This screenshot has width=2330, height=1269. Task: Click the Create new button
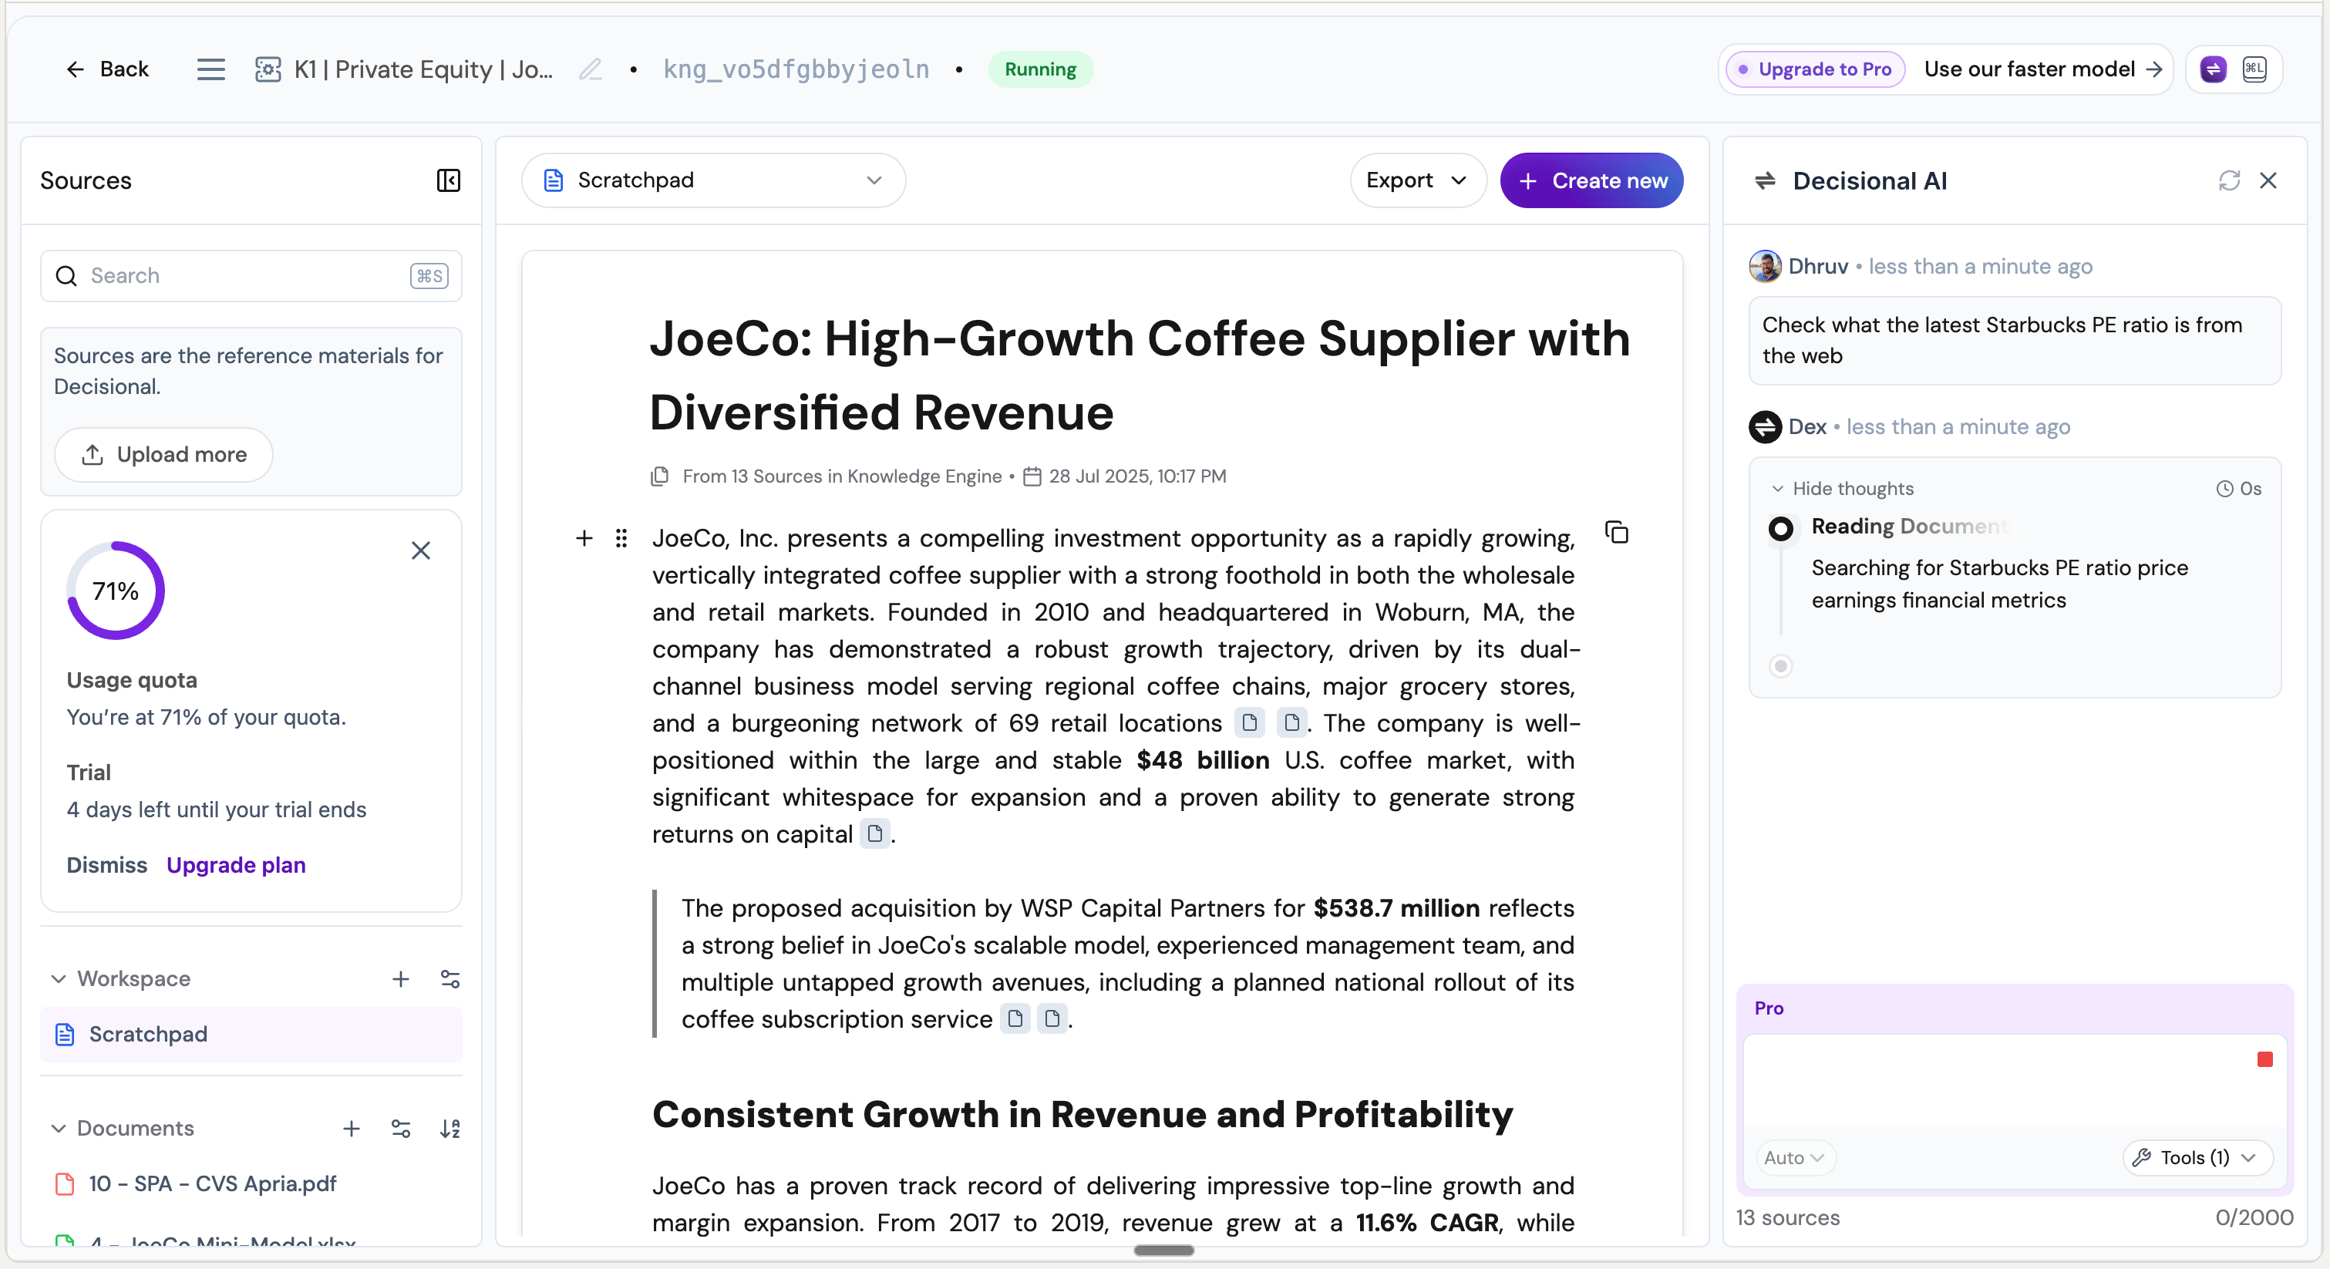(x=1591, y=181)
